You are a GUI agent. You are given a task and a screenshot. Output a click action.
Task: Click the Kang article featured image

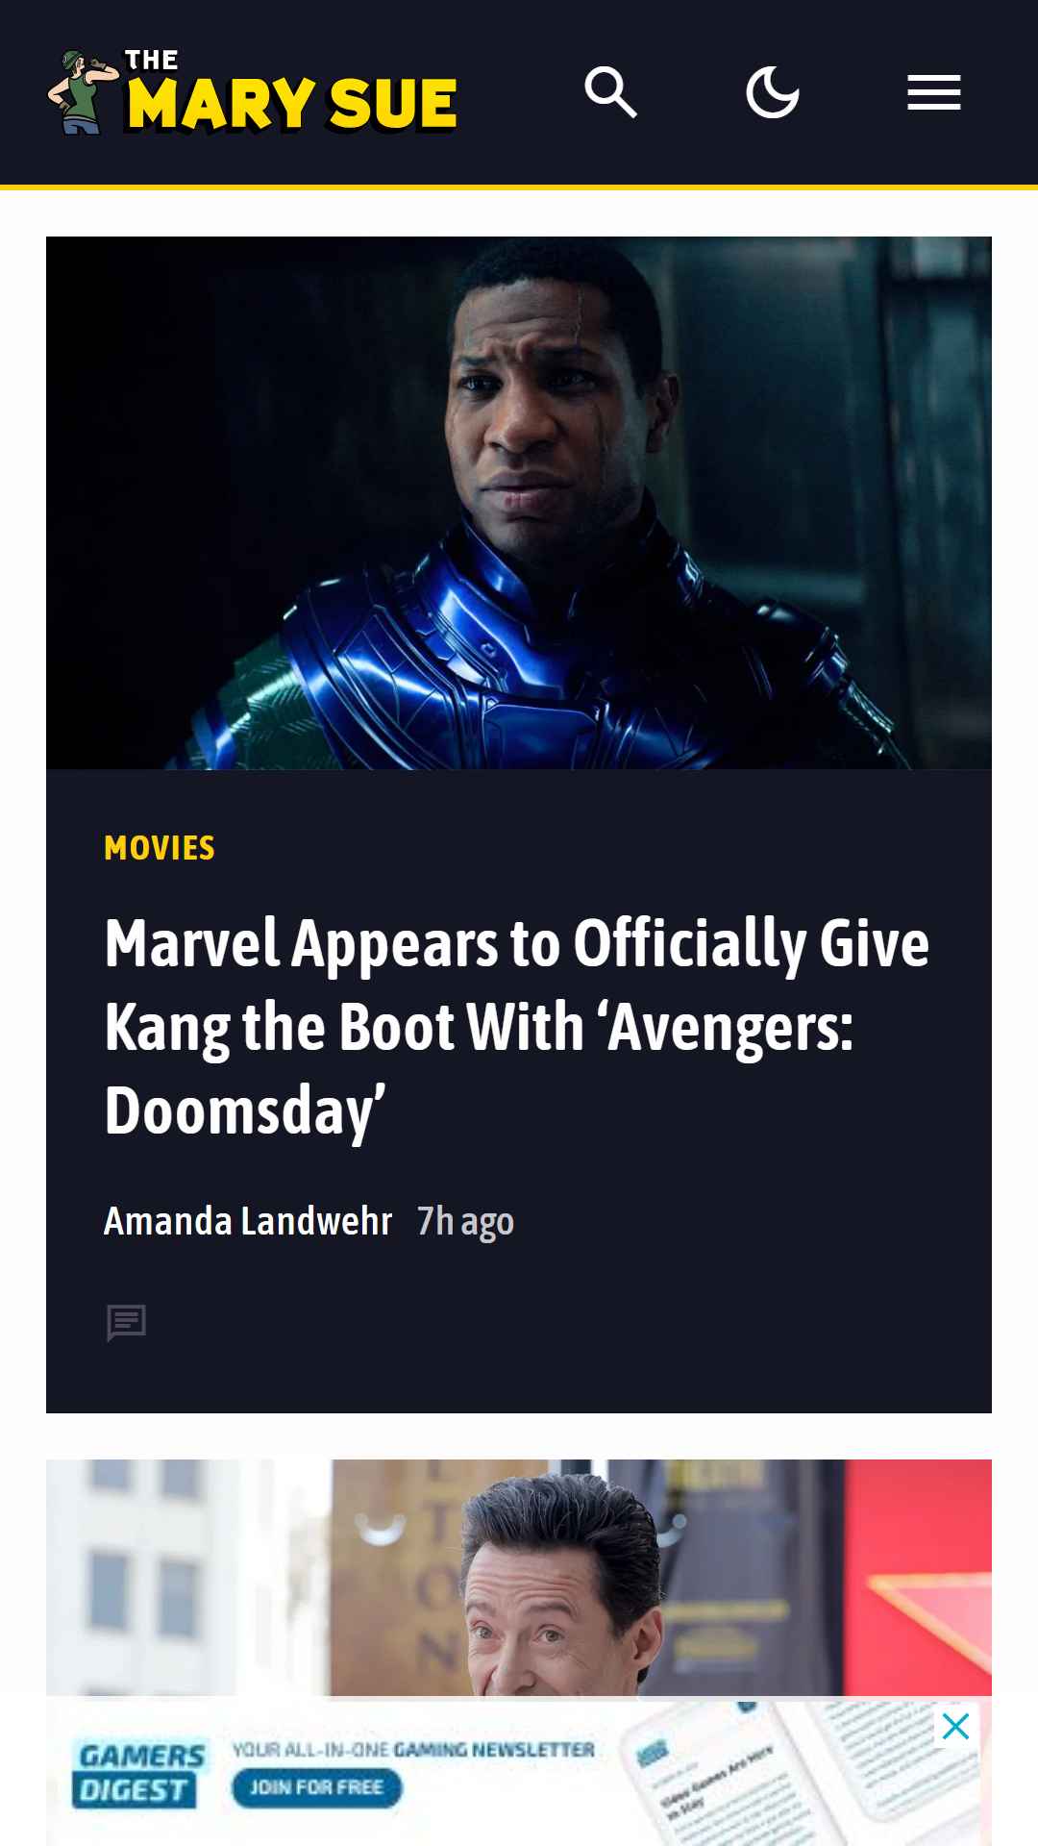pos(519,503)
